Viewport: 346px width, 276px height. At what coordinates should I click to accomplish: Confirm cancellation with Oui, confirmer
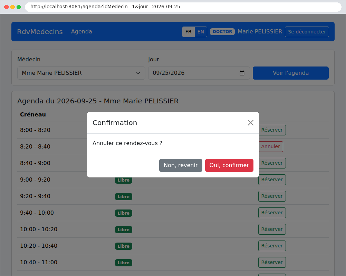click(x=229, y=165)
